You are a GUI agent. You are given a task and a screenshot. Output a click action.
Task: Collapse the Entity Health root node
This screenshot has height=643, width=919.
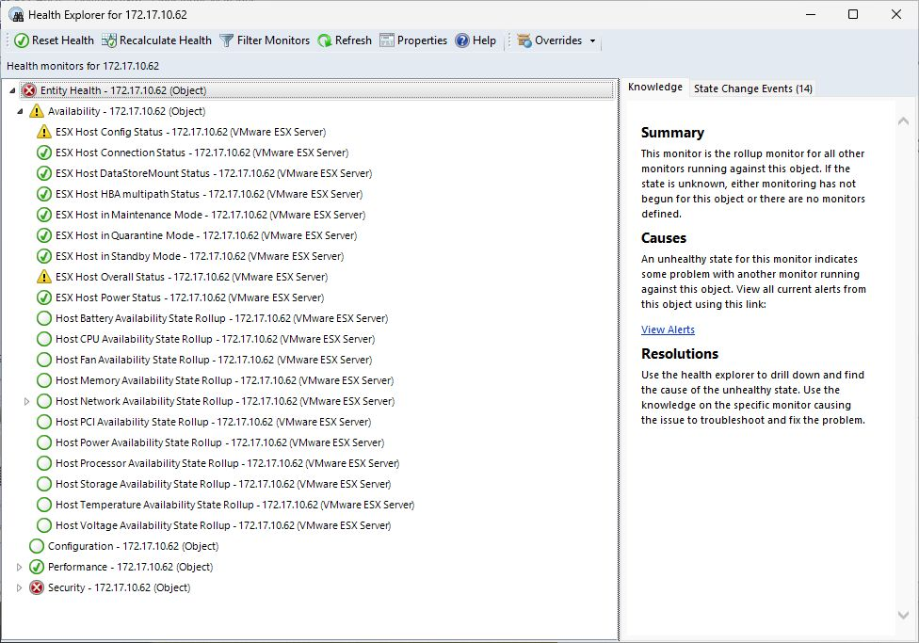[x=12, y=90]
